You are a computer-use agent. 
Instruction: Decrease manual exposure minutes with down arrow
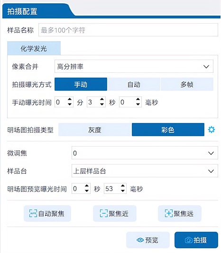click(x=70, y=105)
